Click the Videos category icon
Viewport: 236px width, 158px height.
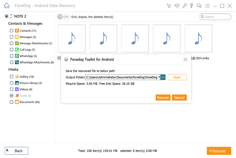(17, 89)
